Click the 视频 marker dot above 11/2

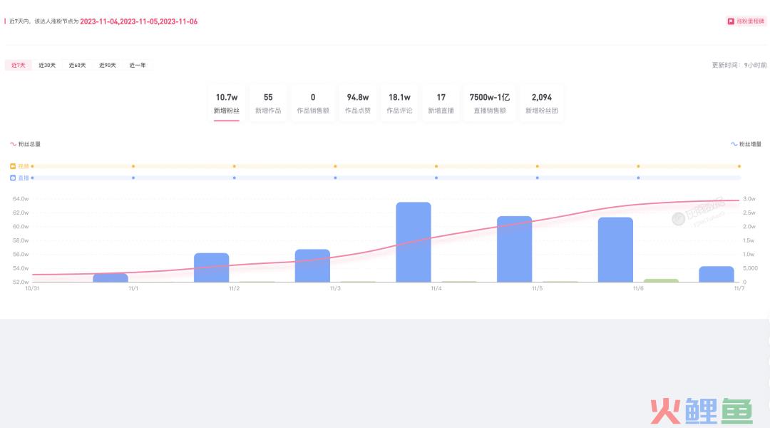(235, 166)
